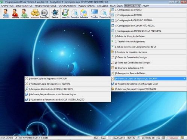Screen dimensions: 187x140
Task: Open the Cliente registration toolbar icon
Action: (x=6, y=13)
